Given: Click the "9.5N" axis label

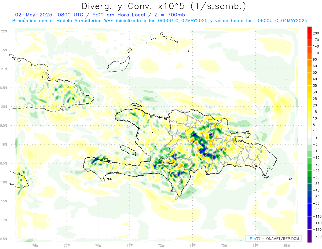Looking at the screenshot, I should click(4, 125).
